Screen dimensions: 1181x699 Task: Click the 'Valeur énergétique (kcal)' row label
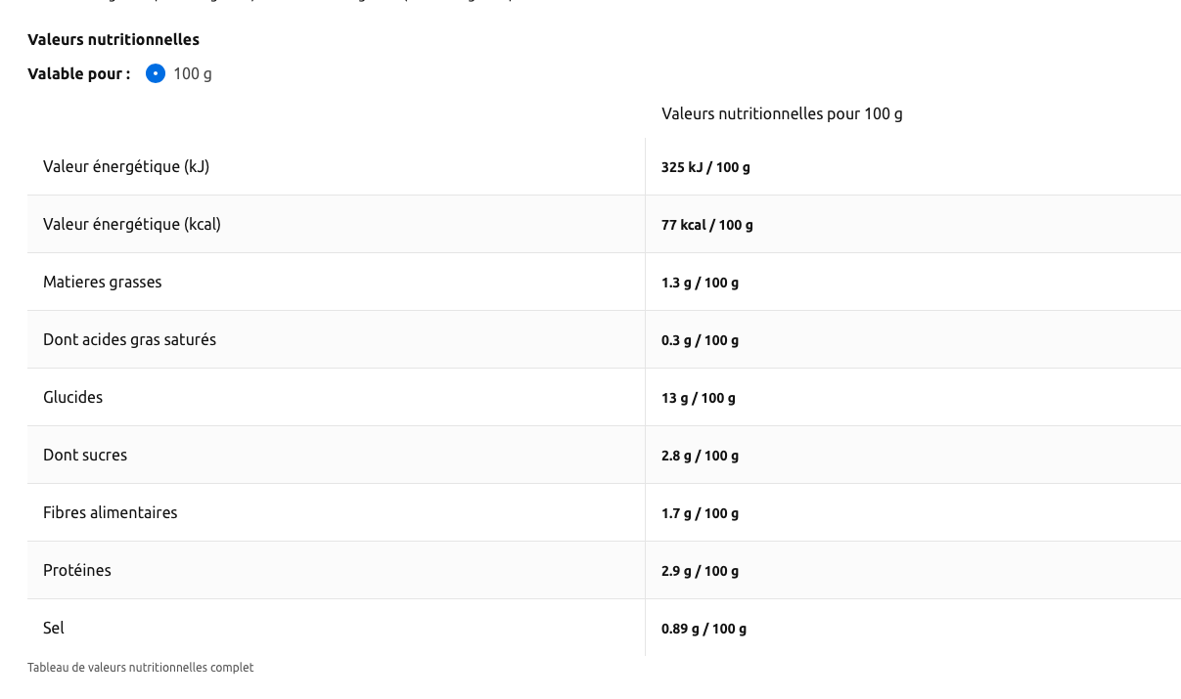coord(132,224)
